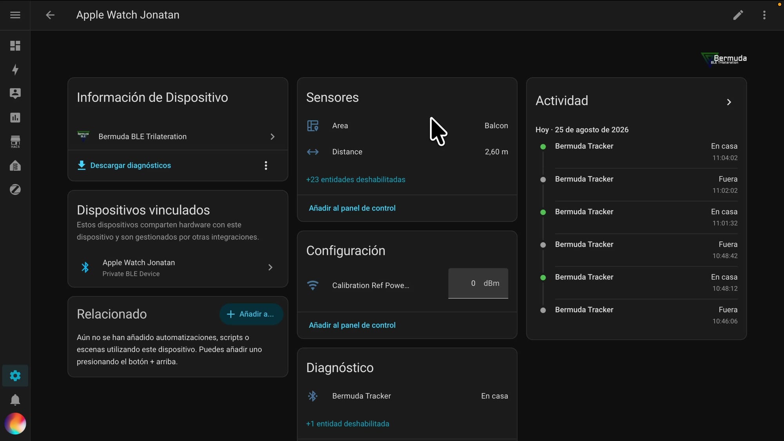
Task: Click the Bluetooth icon of linked device
Action: (85, 267)
